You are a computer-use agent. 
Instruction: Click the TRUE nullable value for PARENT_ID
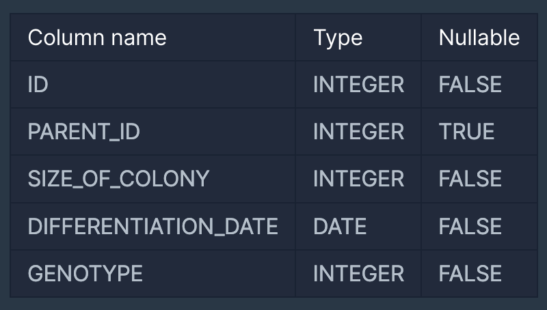[x=466, y=131]
